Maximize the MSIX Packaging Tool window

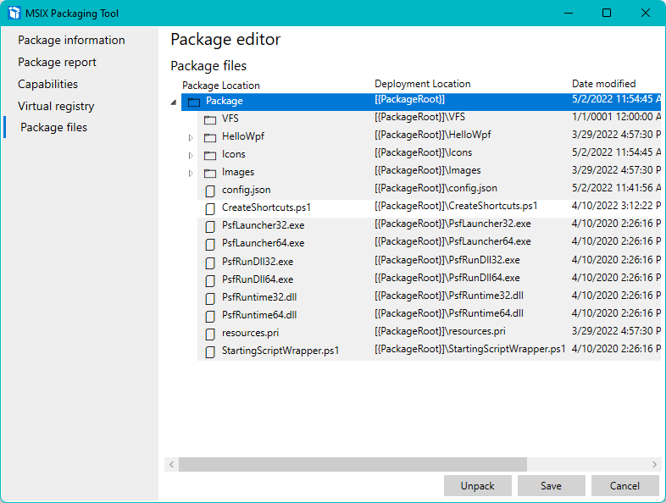click(x=607, y=13)
